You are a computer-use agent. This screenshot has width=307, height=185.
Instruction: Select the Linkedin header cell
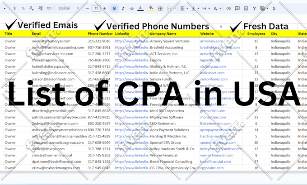tap(131, 33)
